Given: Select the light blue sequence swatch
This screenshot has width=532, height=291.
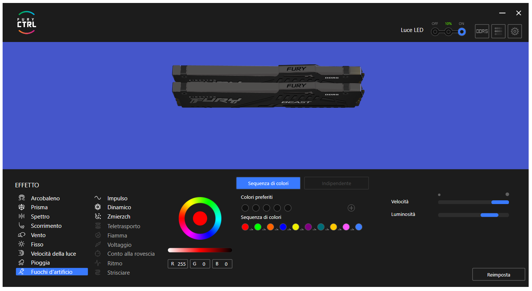Looking at the screenshot, I should [x=359, y=227].
